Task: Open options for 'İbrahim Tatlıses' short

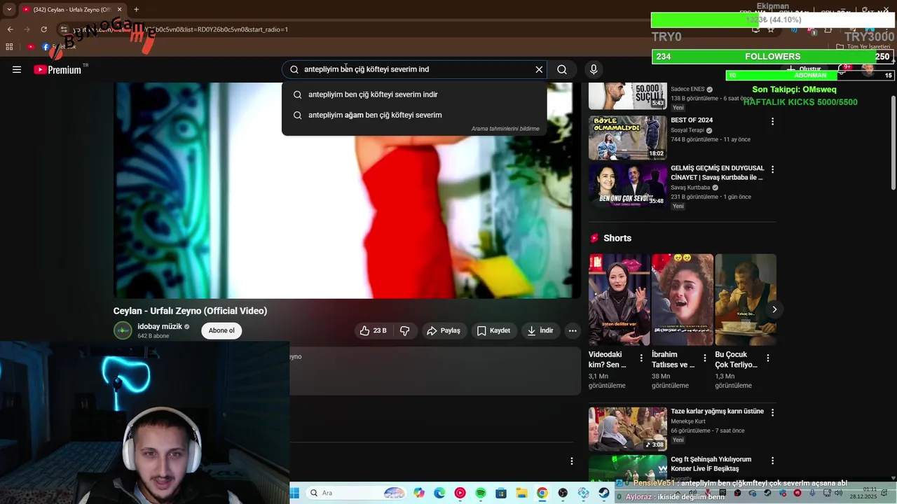Action: point(705,358)
